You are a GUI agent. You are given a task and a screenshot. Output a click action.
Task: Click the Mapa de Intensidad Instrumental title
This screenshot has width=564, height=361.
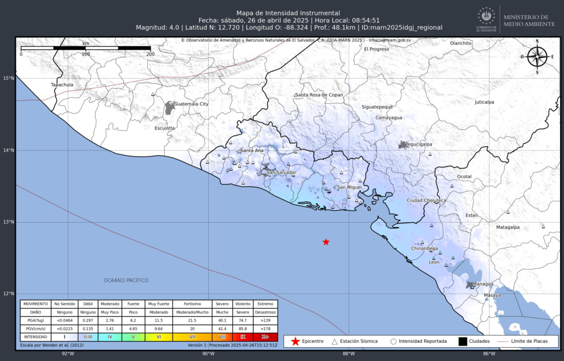coord(288,13)
